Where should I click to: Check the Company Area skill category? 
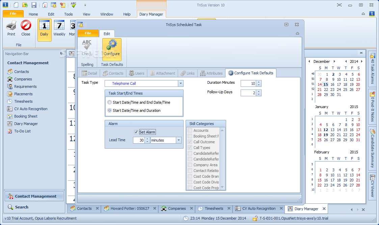190,165
